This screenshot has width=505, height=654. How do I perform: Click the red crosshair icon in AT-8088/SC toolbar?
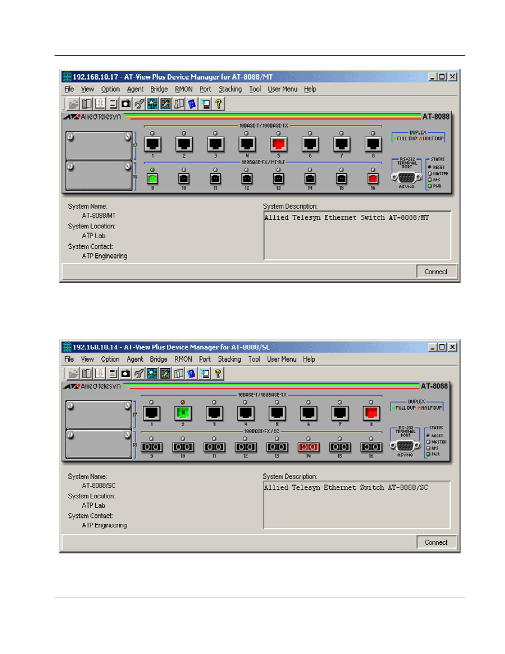tap(100, 373)
